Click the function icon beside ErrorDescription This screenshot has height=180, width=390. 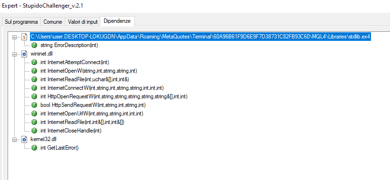tap(34, 46)
